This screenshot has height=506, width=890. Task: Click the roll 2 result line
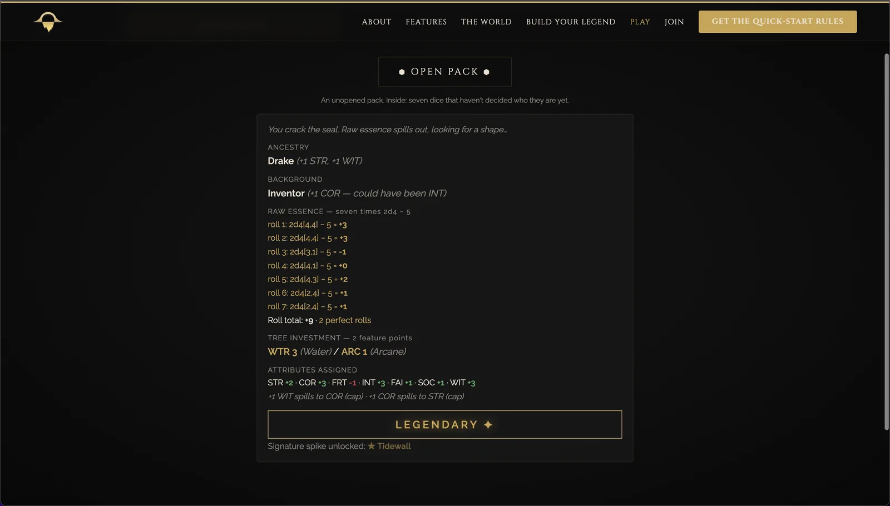(x=308, y=238)
